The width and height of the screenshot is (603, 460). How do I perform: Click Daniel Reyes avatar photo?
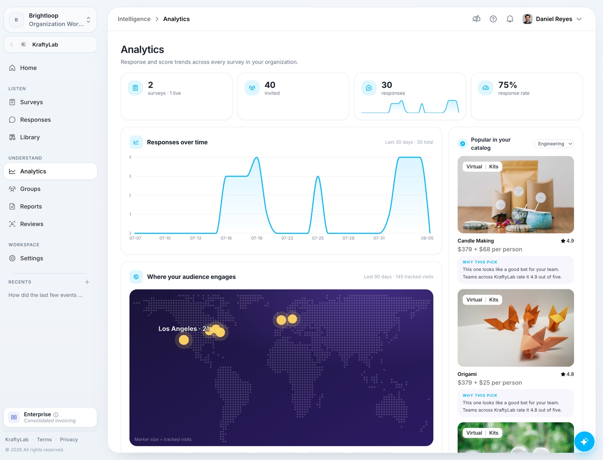527,19
